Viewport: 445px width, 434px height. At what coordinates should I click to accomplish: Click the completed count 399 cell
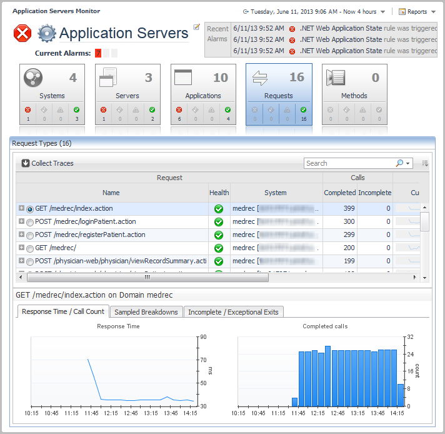click(340, 208)
